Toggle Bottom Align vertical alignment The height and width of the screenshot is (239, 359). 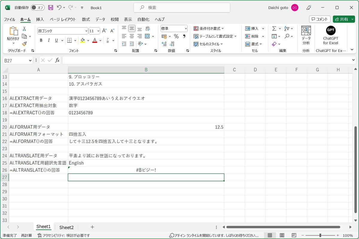click(140, 29)
